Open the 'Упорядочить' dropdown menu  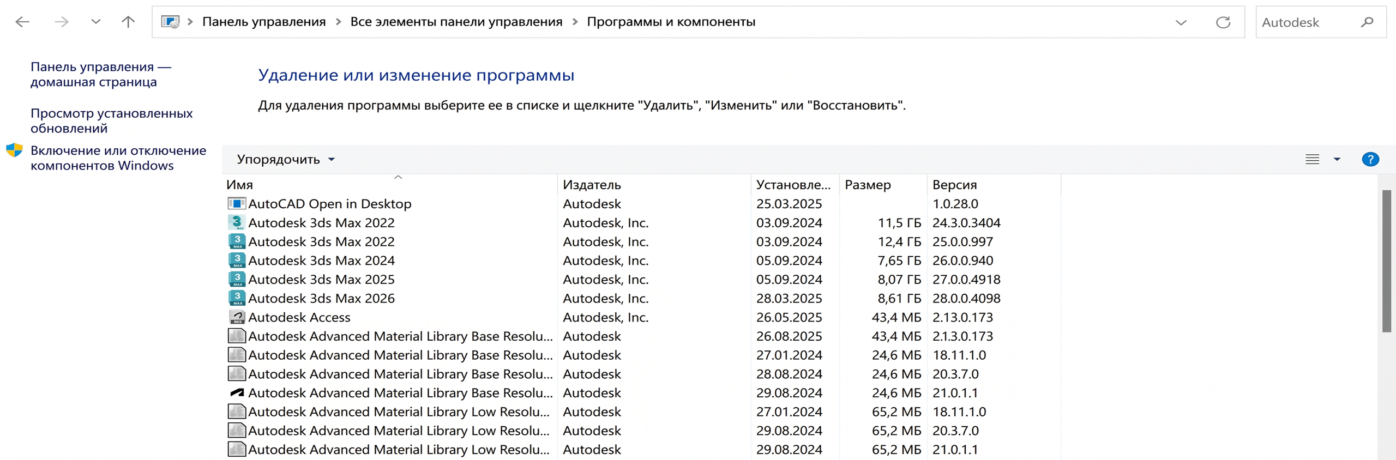point(286,159)
